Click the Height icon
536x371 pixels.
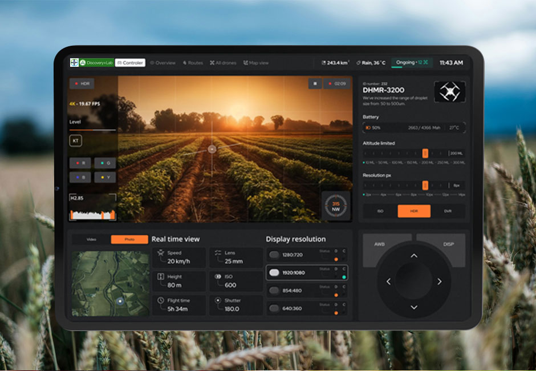161,277
